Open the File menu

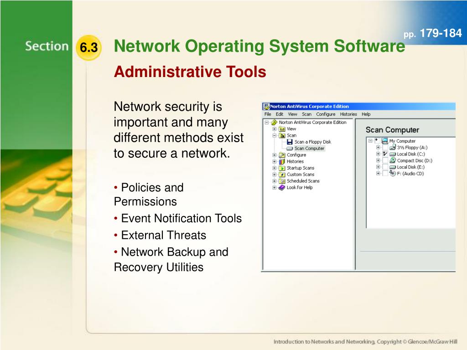268,114
